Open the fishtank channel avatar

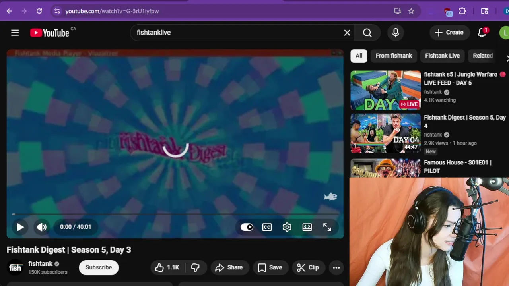(x=15, y=267)
